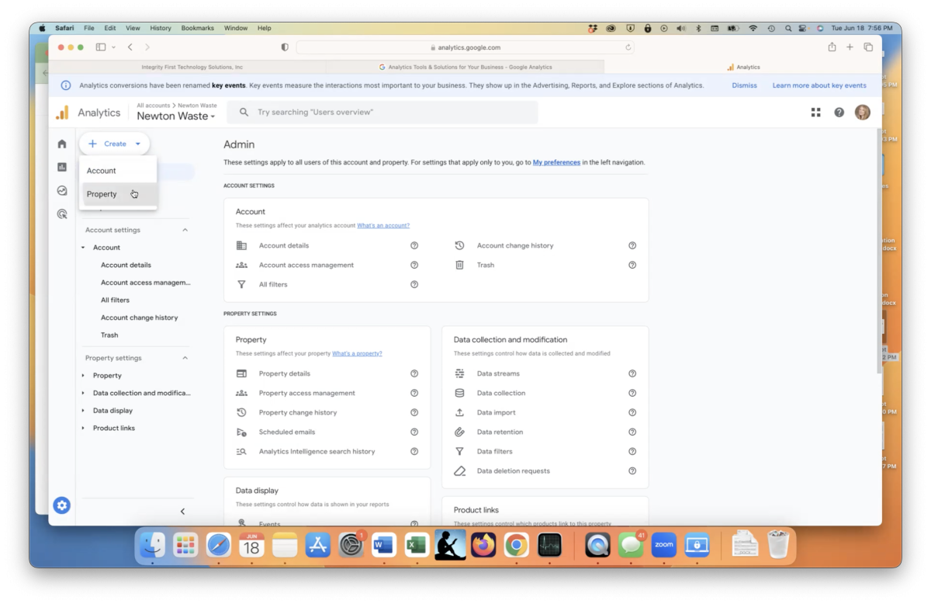
Task: Click the Home icon in the left navigation
Action: (61, 143)
